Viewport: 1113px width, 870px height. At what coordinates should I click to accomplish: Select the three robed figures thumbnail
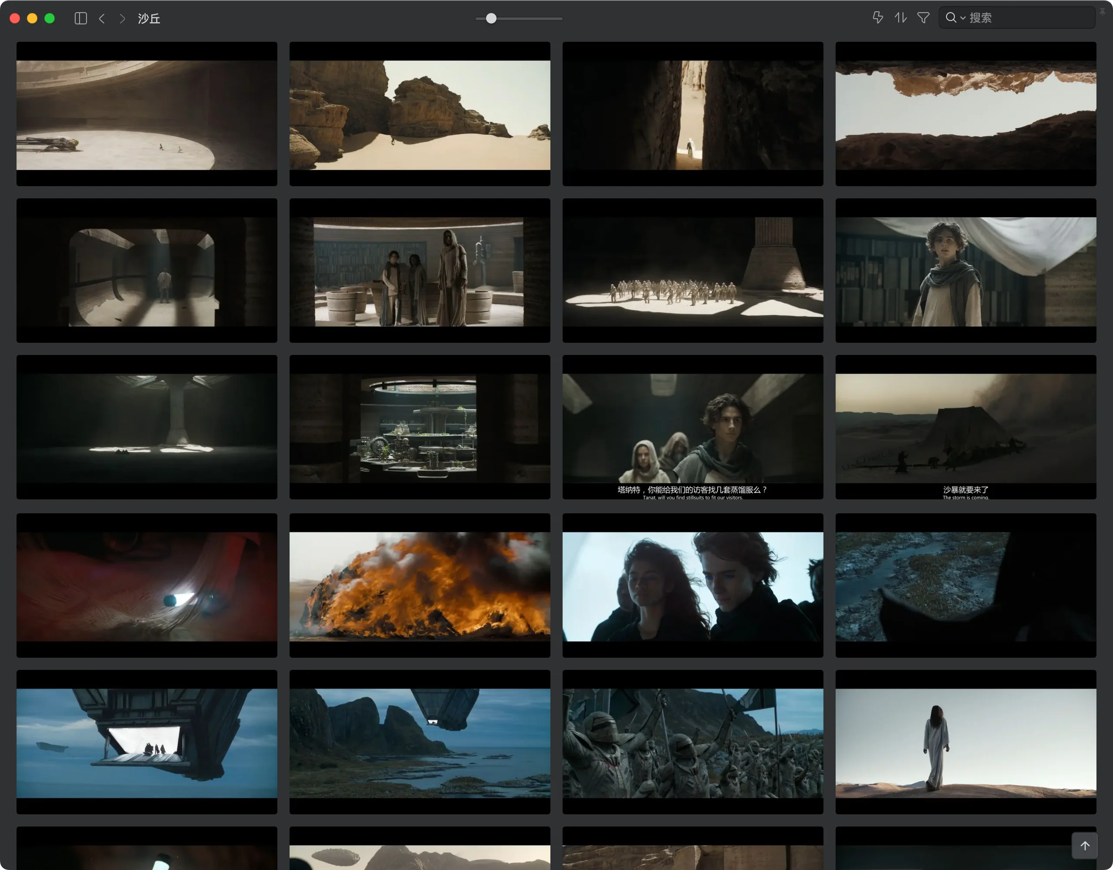pyautogui.click(x=420, y=271)
